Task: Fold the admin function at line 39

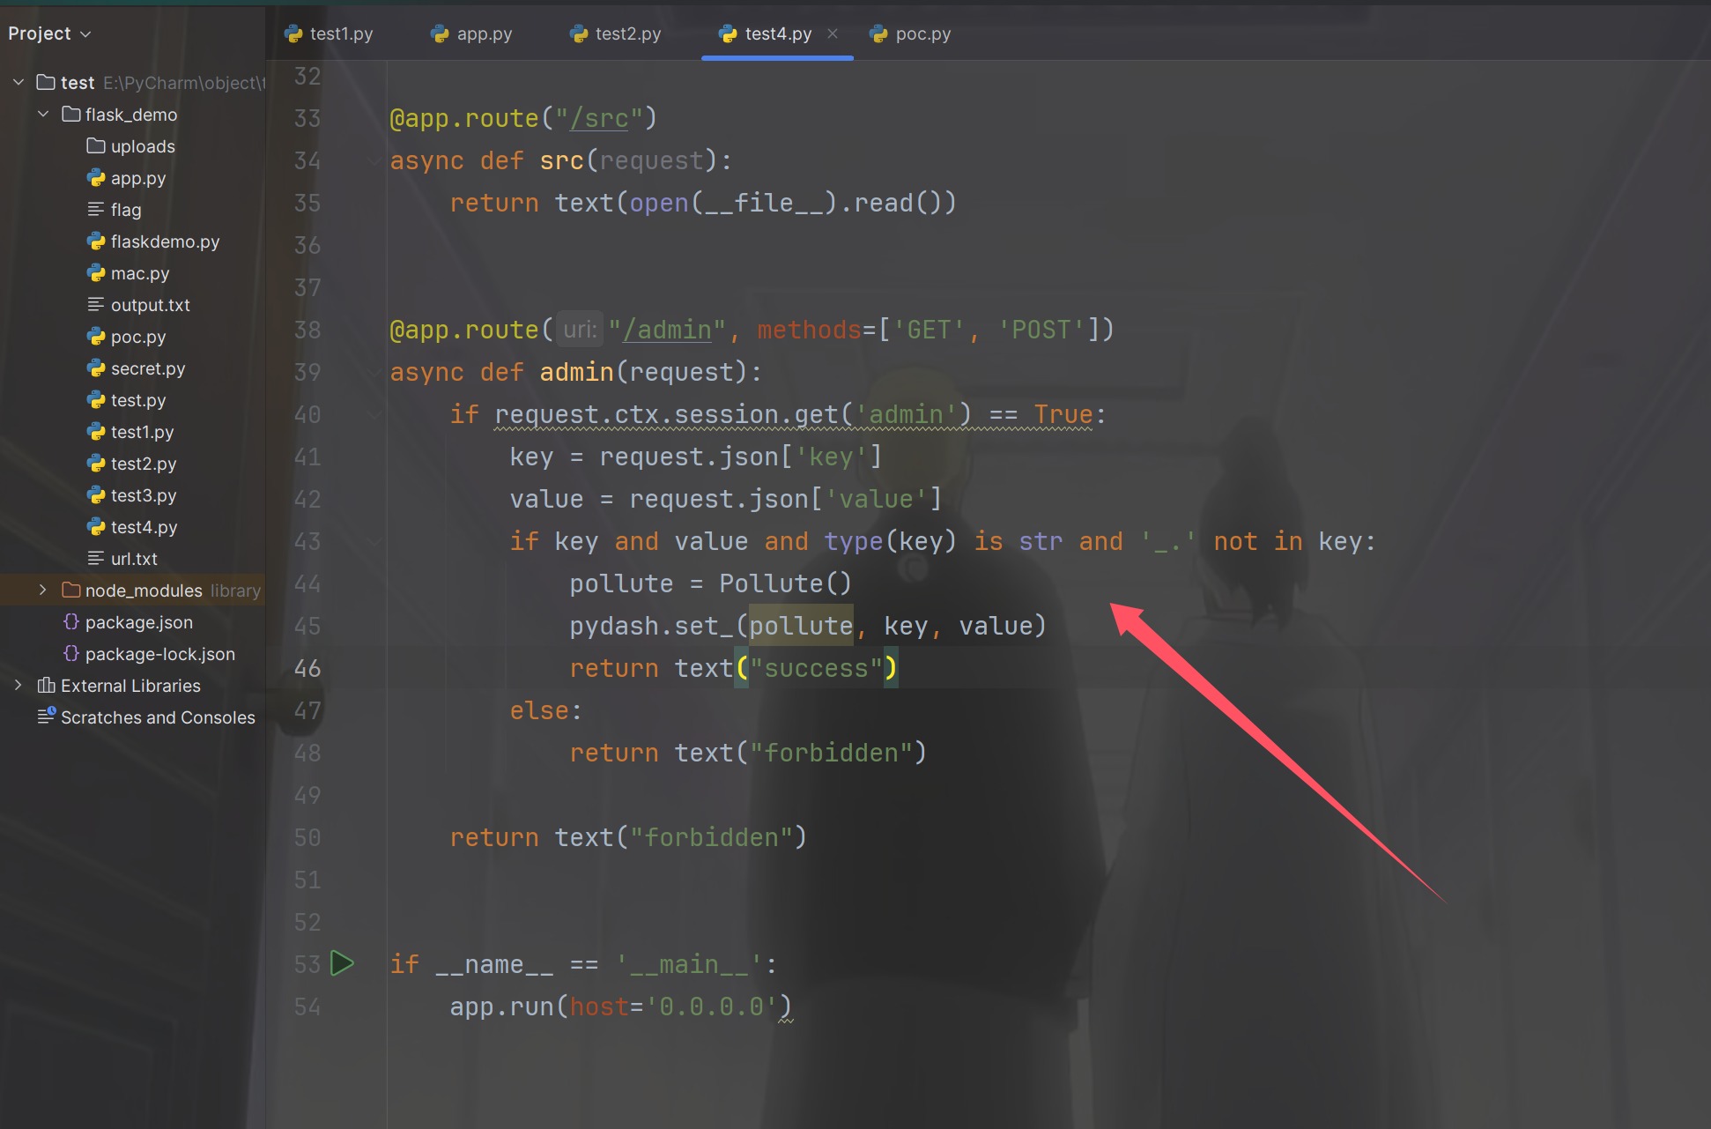Action: coord(375,372)
